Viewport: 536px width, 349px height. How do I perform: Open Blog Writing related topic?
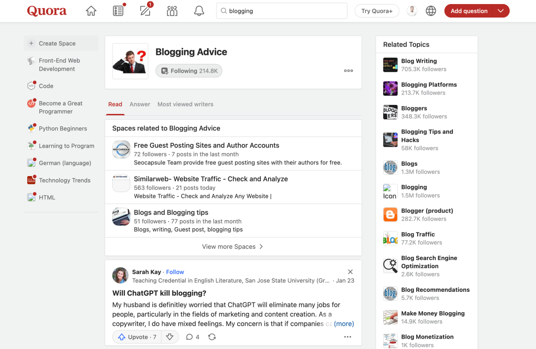pos(419,61)
